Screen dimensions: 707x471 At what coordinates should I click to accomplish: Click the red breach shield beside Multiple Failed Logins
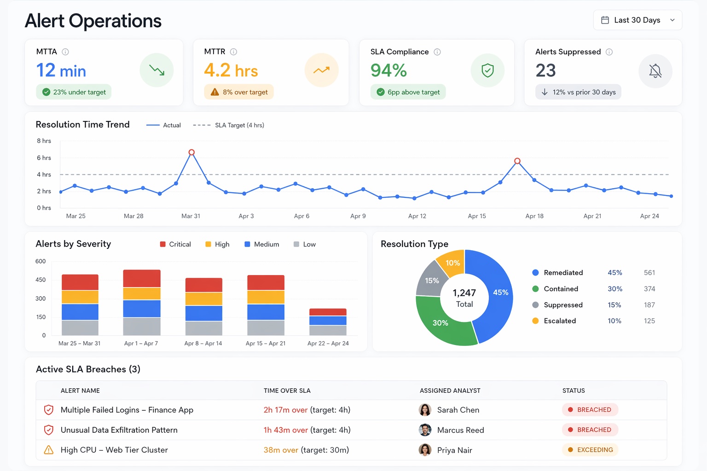pos(48,410)
